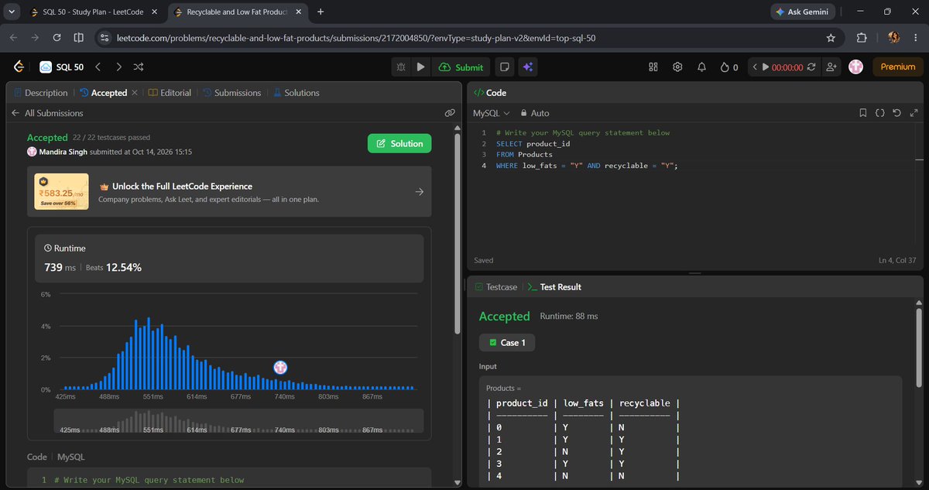This screenshot has width=929, height=490.
Task: Go to the previous problem arrow
Action: point(98,67)
